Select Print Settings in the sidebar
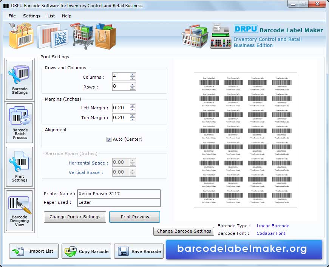Viewport: 329px width, 267px height. [20, 167]
